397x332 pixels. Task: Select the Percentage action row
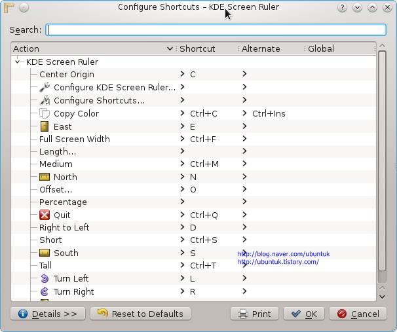(194, 202)
